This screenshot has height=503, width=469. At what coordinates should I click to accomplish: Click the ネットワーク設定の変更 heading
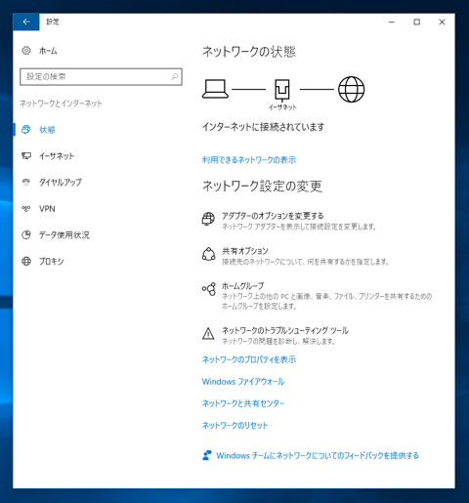pyautogui.click(x=262, y=187)
